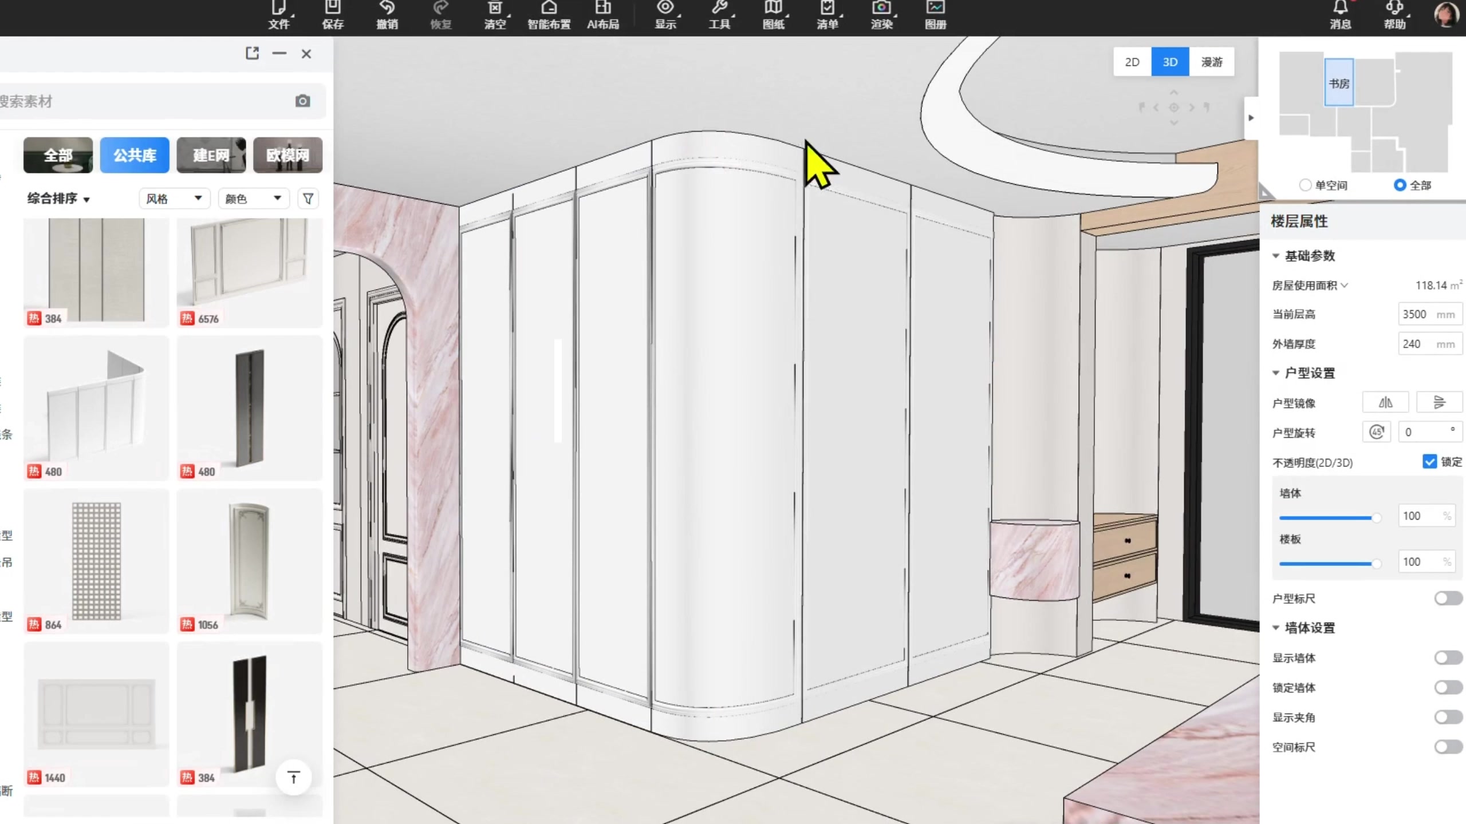This screenshot has height=824, width=1466.
Task: Select the 建E网 library button
Action: (x=211, y=155)
